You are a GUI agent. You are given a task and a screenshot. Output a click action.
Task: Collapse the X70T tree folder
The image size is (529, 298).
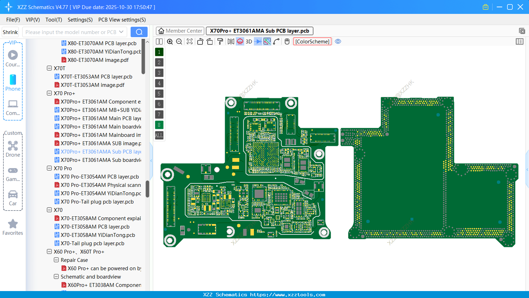coord(49,68)
